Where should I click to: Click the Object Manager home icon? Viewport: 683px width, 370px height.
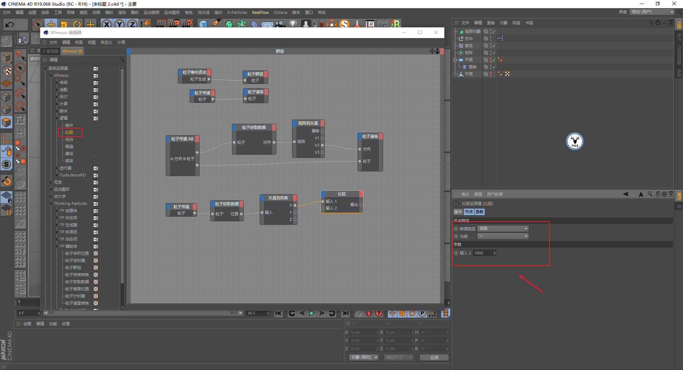(x=657, y=23)
